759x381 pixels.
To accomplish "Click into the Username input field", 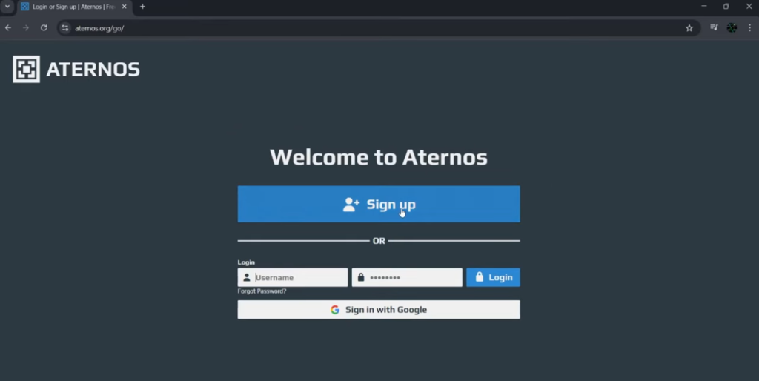I will 292,277.
